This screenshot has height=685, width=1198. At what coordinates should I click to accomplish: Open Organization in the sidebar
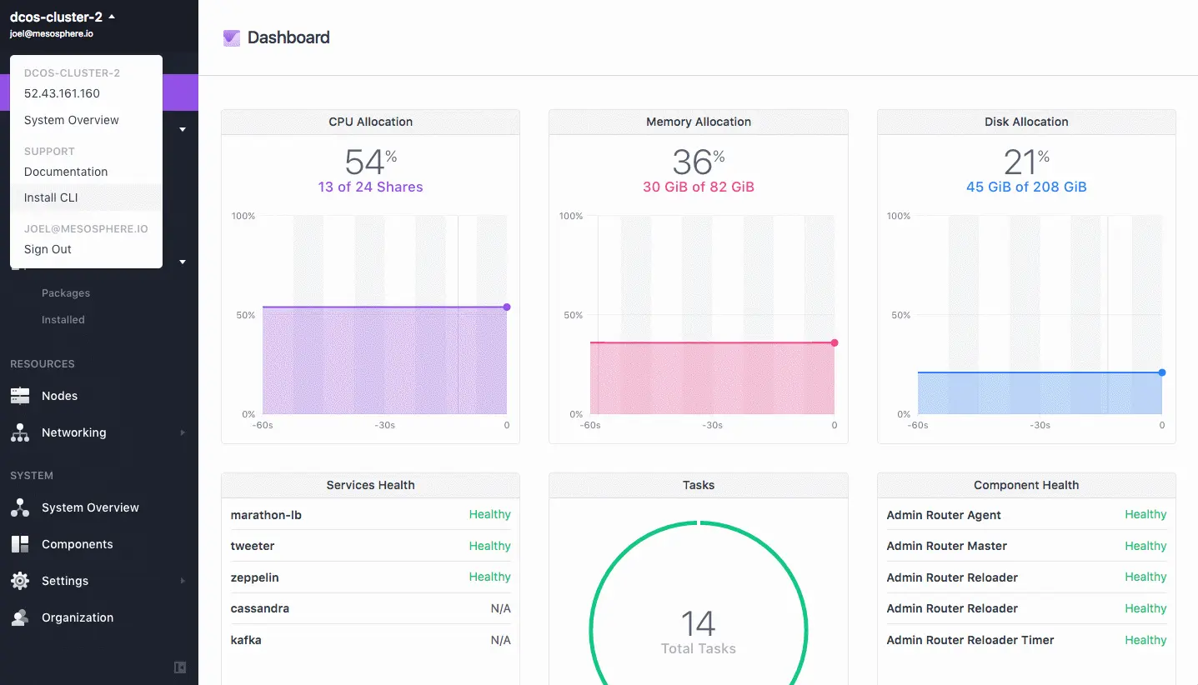[78, 617]
